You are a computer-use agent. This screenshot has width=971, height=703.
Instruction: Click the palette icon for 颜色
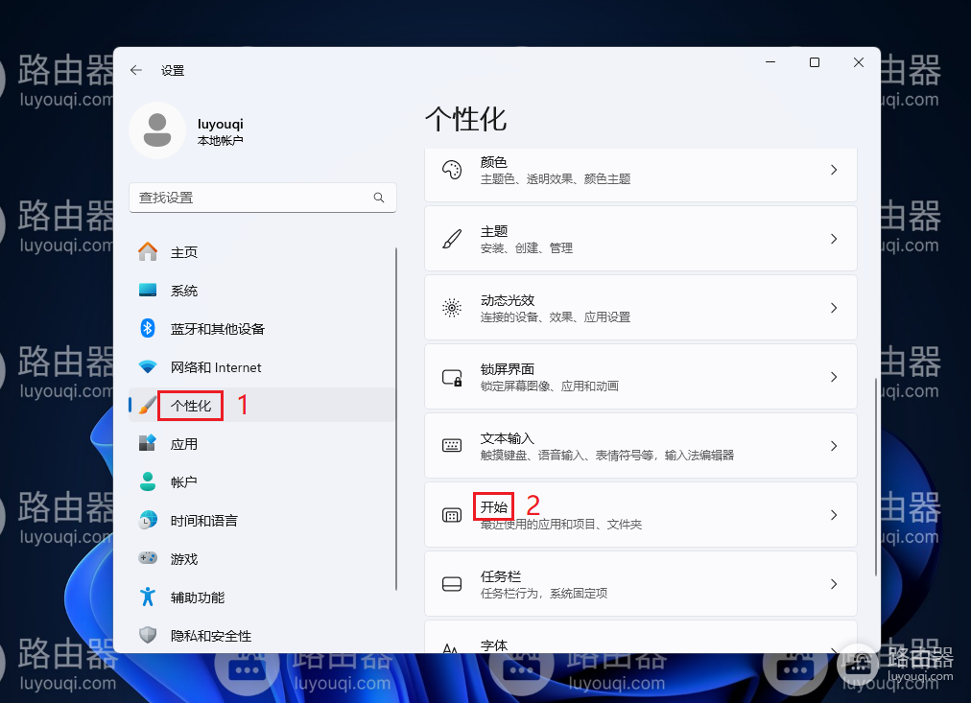452,170
